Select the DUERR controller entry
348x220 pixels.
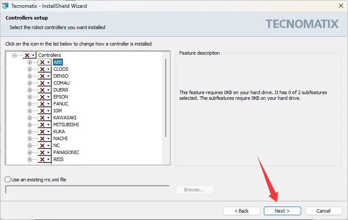click(61, 90)
